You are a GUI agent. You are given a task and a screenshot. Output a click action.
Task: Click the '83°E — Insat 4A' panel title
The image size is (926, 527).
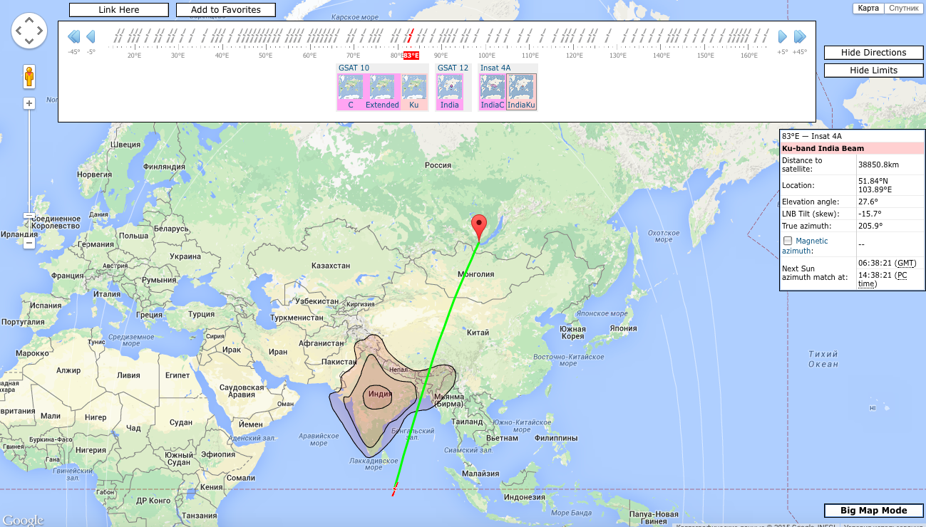[x=811, y=136]
